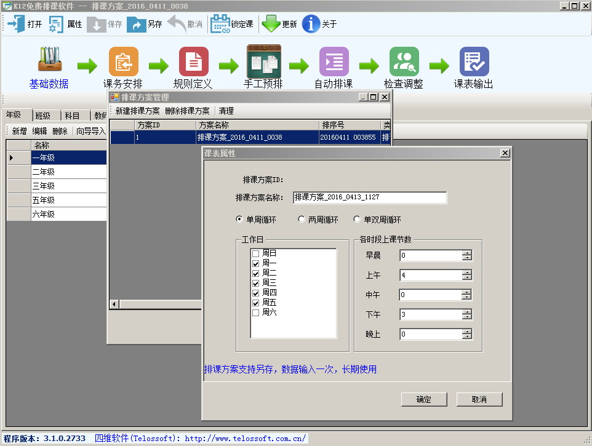This screenshot has height=446, width=592.
Task: Select the 自动排课 step icon
Action: click(x=334, y=61)
